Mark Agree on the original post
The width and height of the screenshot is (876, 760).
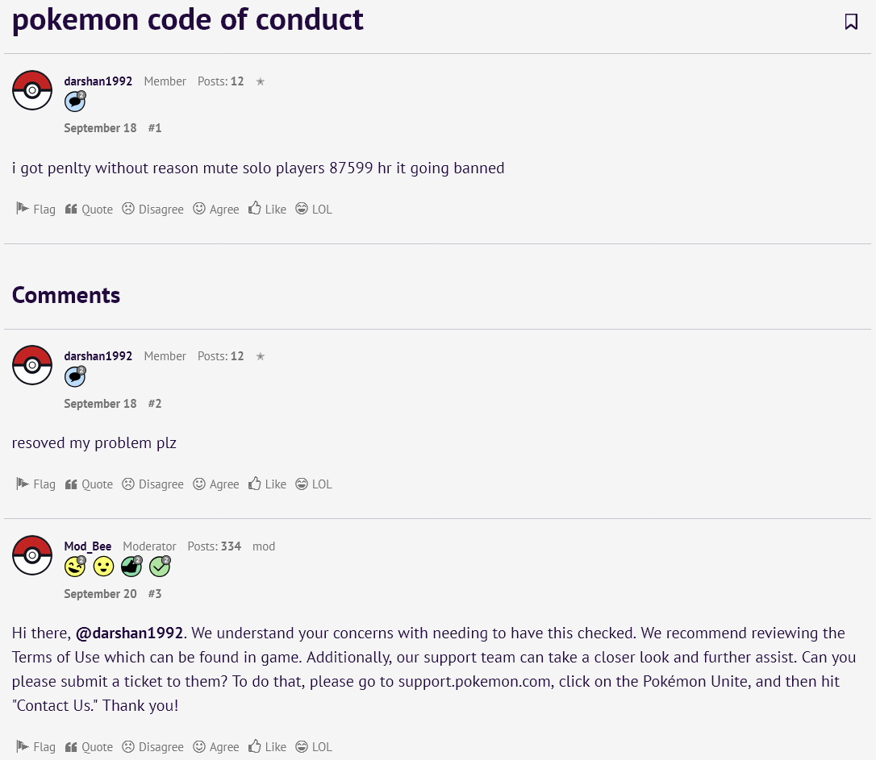click(x=215, y=209)
